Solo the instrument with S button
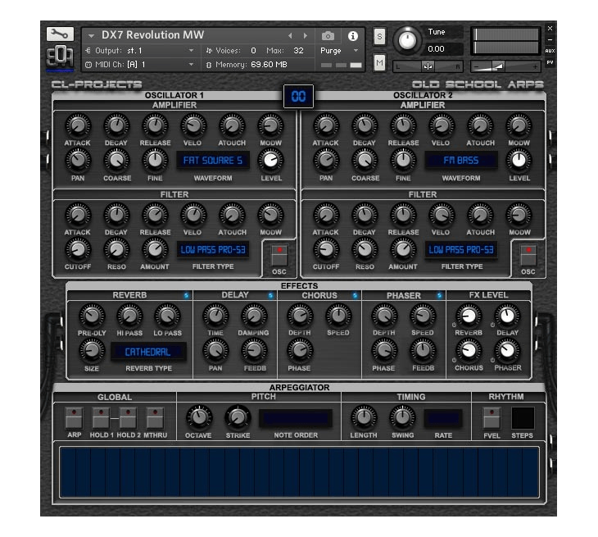The image size is (598, 537). coord(379,36)
